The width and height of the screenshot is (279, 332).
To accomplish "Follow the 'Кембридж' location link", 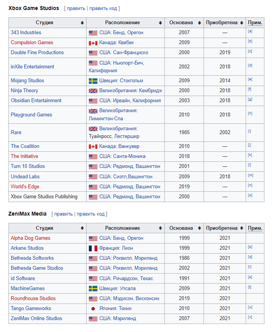I will (151, 91).
